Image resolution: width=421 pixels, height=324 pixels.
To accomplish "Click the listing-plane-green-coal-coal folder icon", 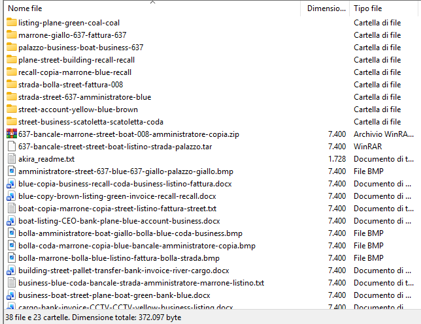I will (11, 23).
